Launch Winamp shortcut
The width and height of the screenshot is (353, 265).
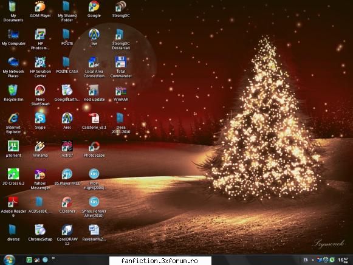(40, 146)
